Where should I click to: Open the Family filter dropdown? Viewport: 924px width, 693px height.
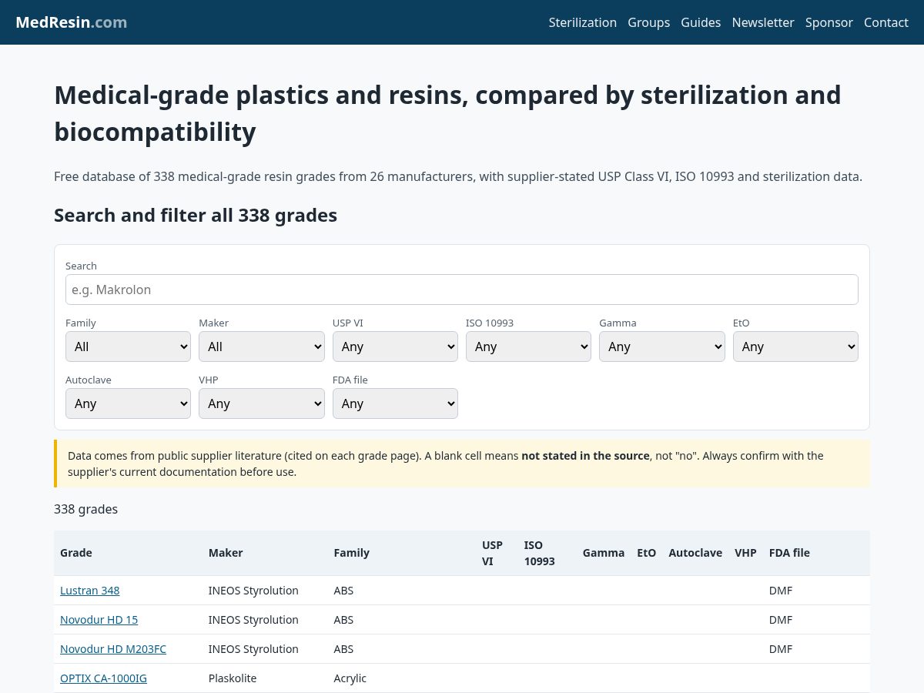pyautogui.click(x=128, y=346)
